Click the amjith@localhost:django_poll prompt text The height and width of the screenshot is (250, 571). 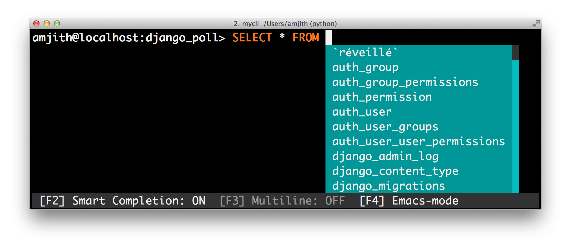pos(129,38)
